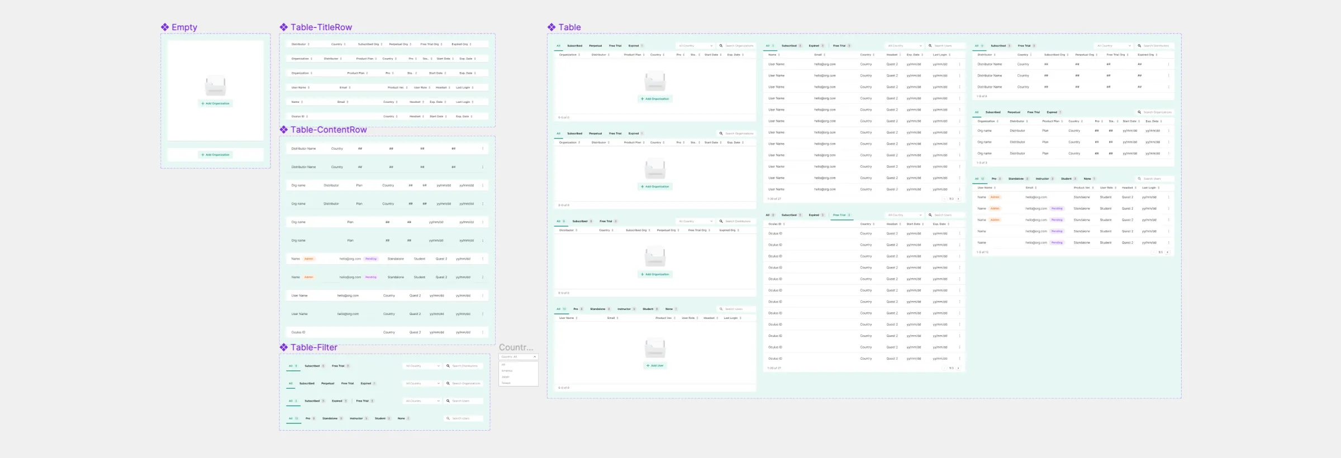The image size is (1341, 458).
Task: Choose Japan in the Country dropdown list
Action: click(506, 377)
